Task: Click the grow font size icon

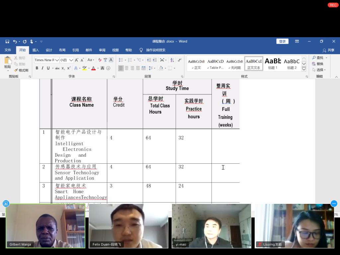Action: click(76, 60)
